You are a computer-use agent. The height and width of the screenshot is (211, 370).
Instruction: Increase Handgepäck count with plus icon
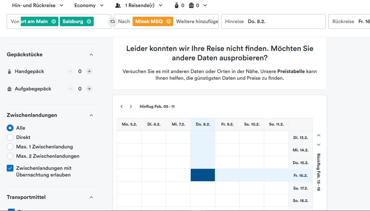(x=89, y=71)
